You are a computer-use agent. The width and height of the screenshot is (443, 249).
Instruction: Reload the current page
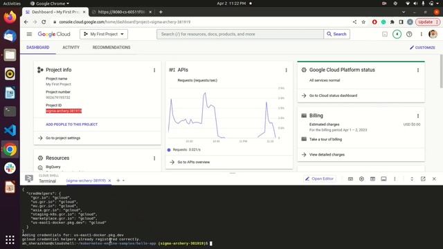point(44,22)
